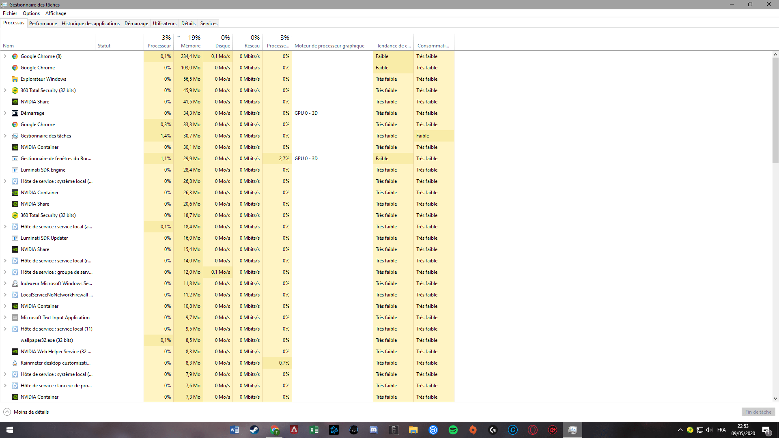Click the NVIDIA Share process icon
The height and width of the screenshot is (438, 779).
click(x=15, y=102)
